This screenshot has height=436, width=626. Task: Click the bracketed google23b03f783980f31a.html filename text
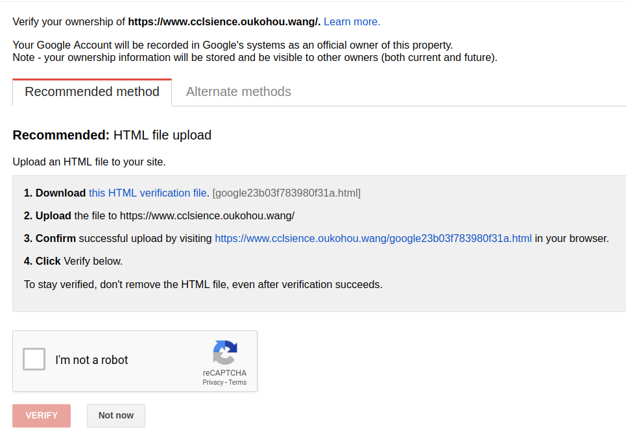point(287,193)
